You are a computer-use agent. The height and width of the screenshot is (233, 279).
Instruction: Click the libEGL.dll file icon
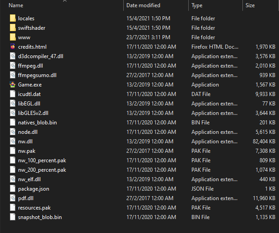point(13,104)
